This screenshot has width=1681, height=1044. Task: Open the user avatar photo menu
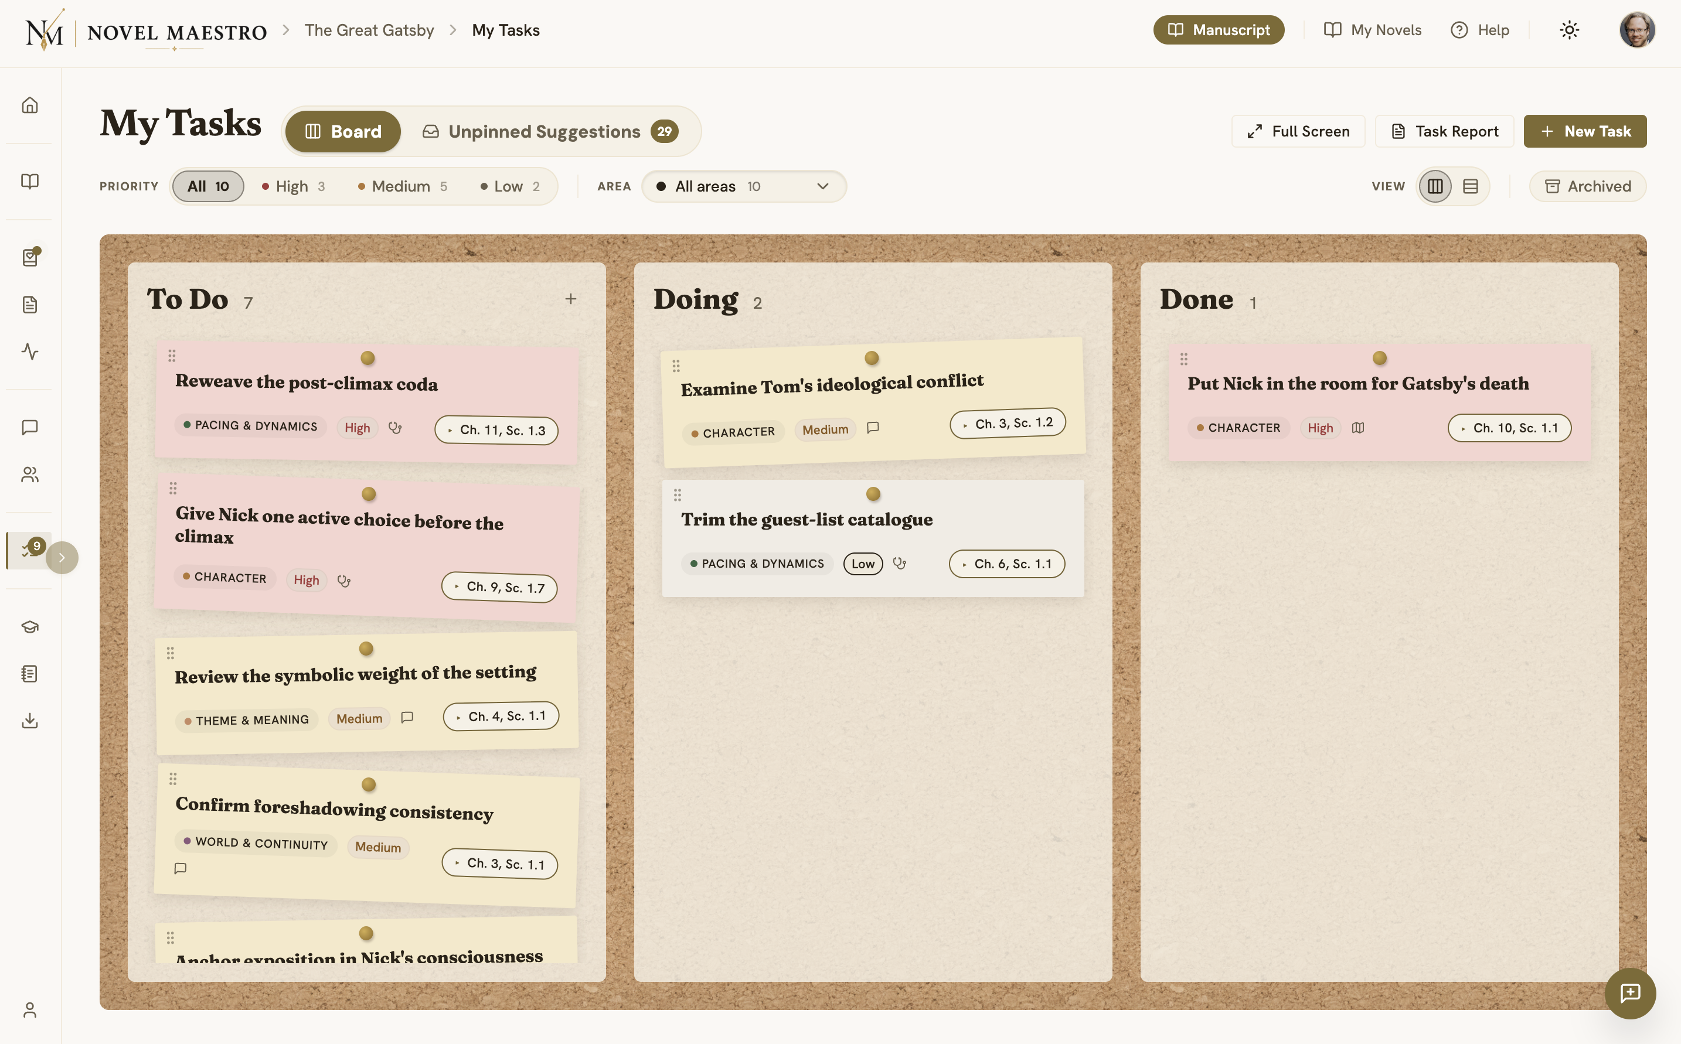(1637, 30)
